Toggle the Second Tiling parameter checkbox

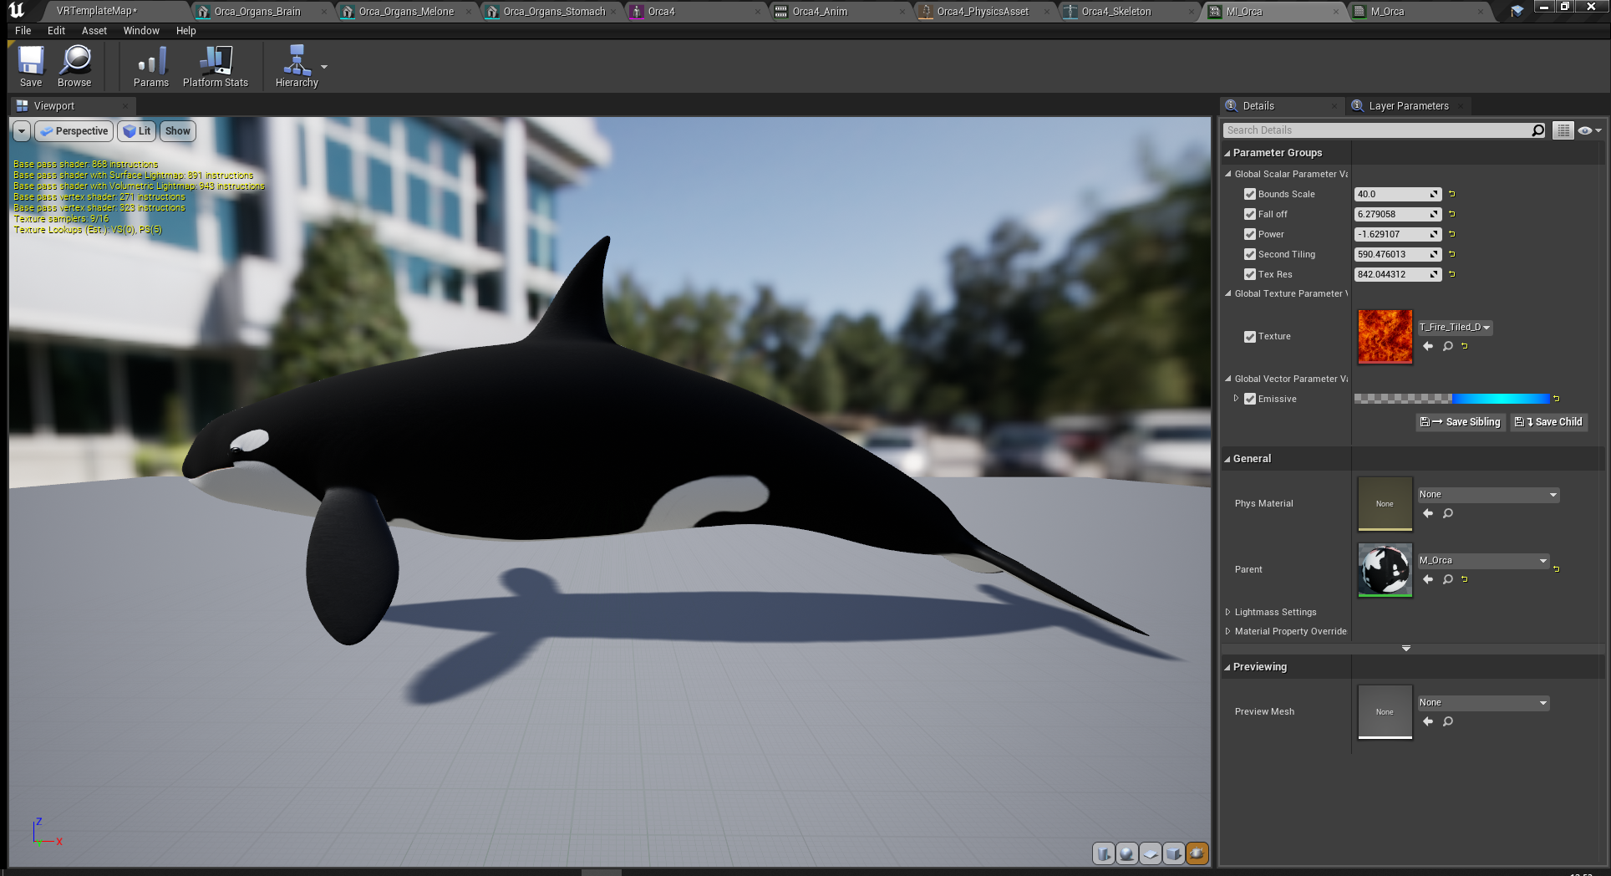[x=1250, y=254]
